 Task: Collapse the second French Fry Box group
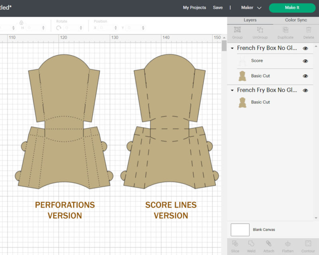tap(232, 90)
